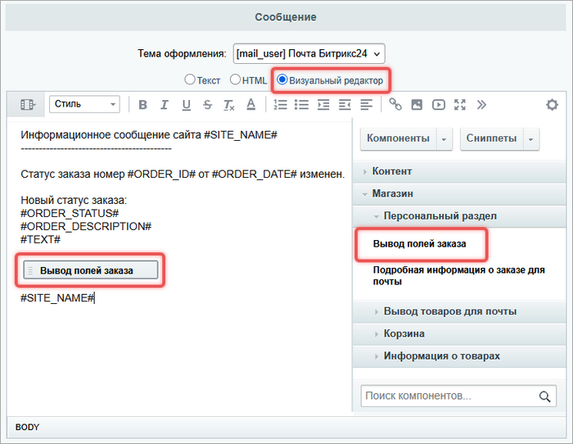Click the Компоненты button
Viewport: 573px width, 444px height.
(x=398, y=138)
